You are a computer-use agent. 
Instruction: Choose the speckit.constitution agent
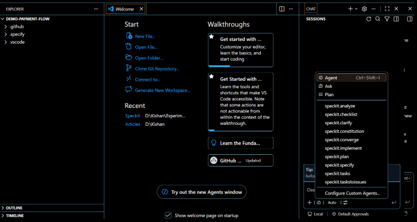click(351, 131)
